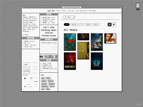Select July 17 on the calendar
The image size is (143, 107).
click(53, 48)
